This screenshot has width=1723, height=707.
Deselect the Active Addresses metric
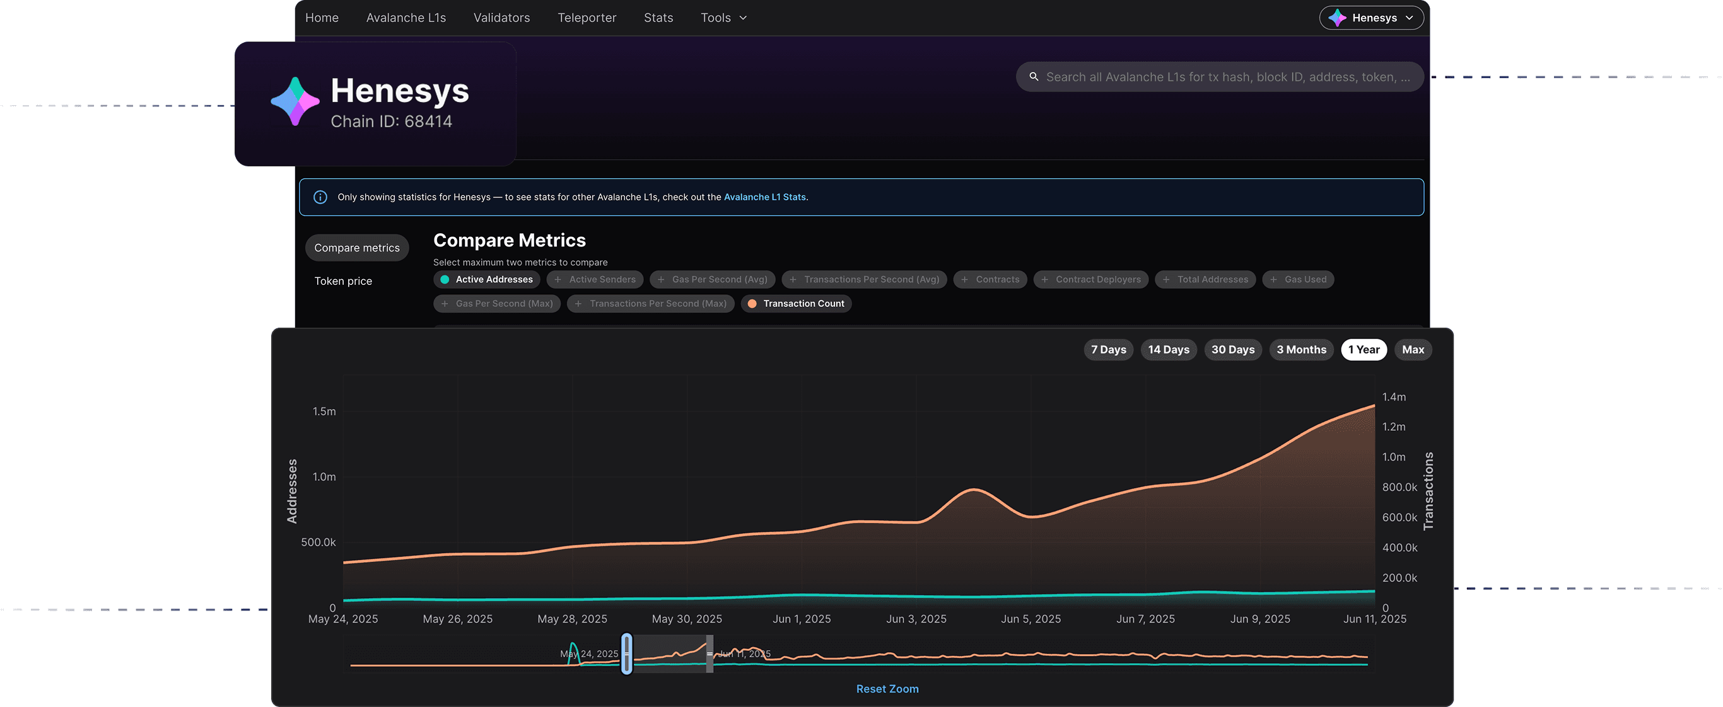point(487,279)
